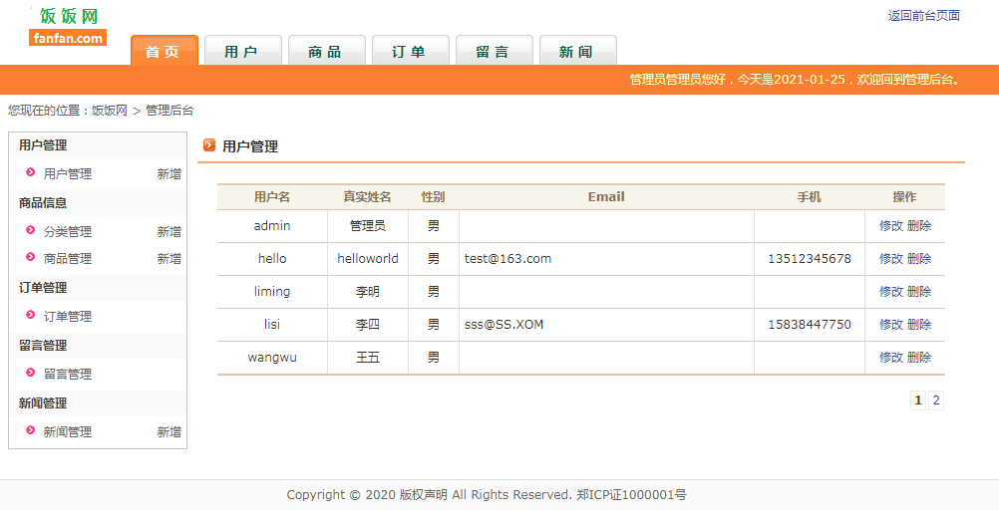Click 新增 next to 新闻管理
This screenshot has height=527, width=999.
pos(168,432)
